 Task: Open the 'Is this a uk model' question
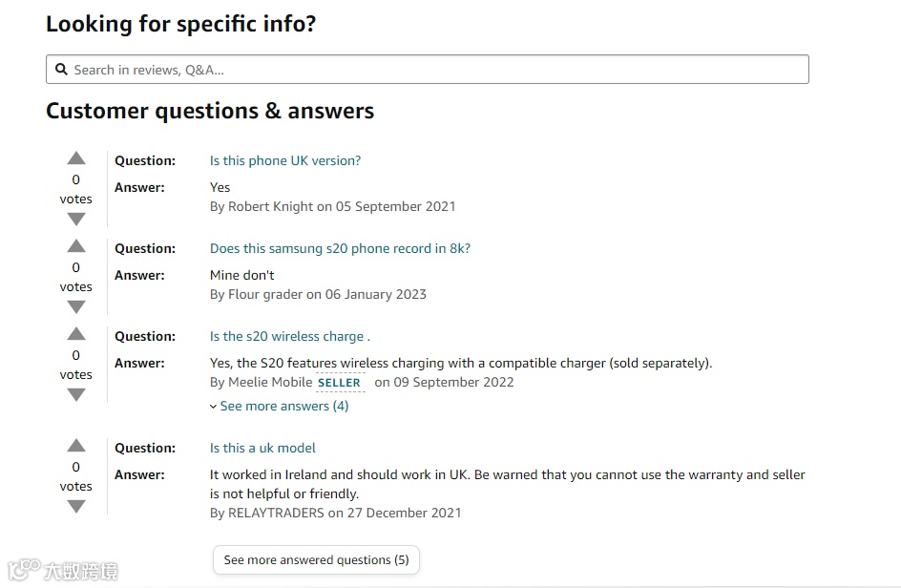(x=262, y=449)
